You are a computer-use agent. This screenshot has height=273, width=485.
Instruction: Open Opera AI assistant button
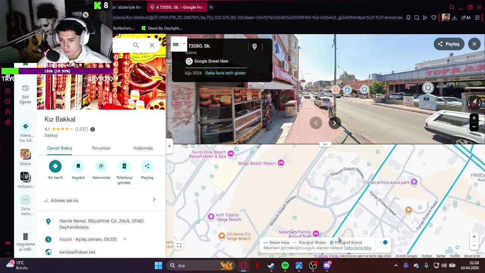pyautogui.click(x=466, y=17)
